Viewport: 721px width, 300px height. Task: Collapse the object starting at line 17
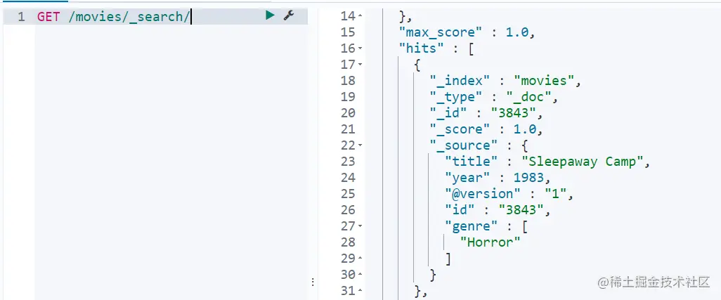360,65
